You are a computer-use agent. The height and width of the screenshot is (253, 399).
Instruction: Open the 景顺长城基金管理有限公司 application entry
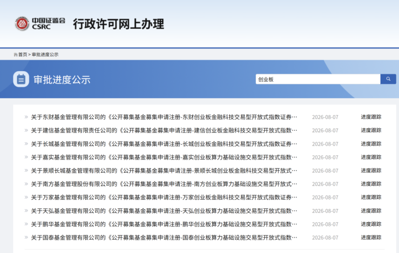pyautogui.click(x=164, y=171)
